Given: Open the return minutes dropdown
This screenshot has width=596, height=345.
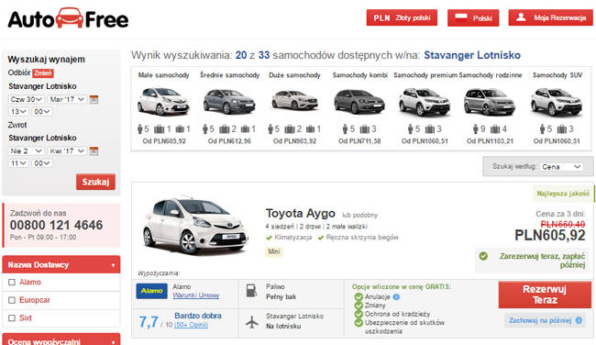Looking at the screenshot, I should click(42, 163).
